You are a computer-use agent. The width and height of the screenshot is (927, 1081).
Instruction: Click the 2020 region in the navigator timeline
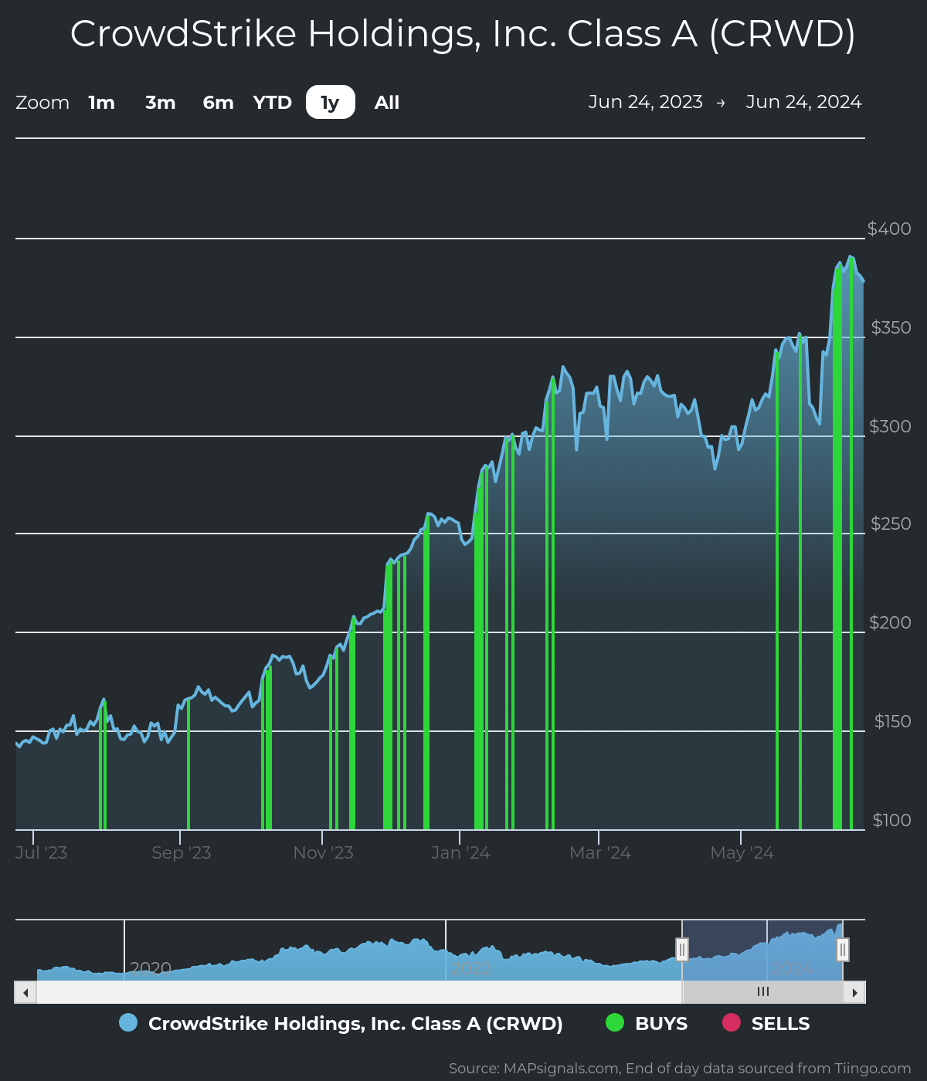point(149,967)
